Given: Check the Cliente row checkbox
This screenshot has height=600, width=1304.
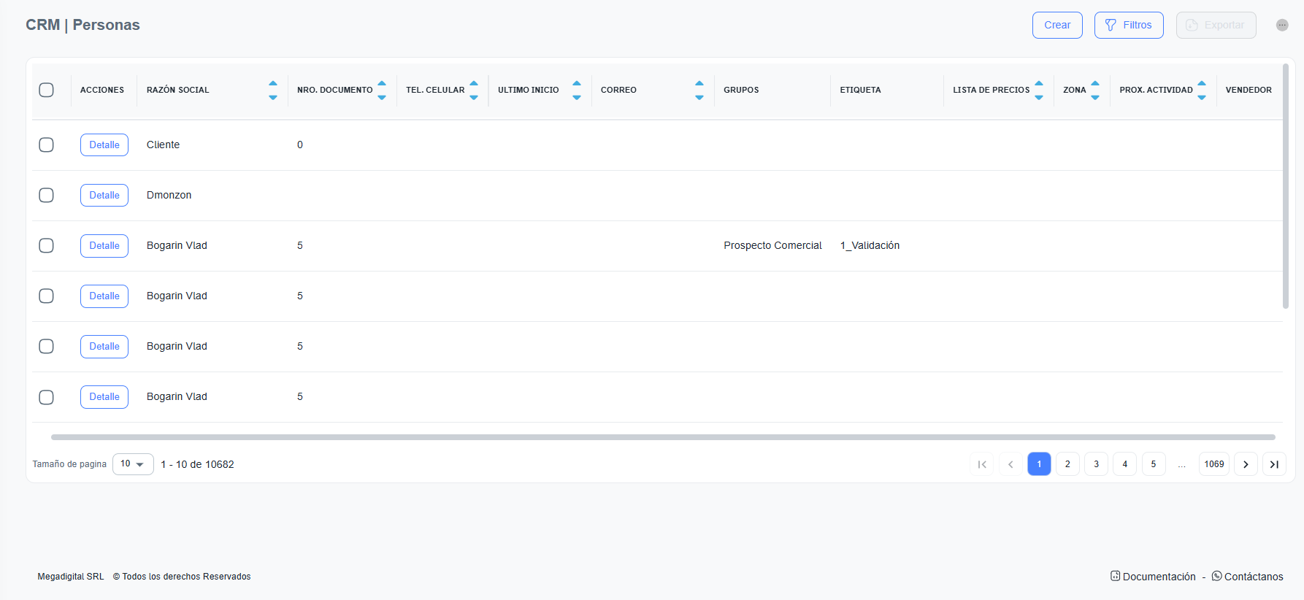Looking at the screenshot, I should coord(46,145).
